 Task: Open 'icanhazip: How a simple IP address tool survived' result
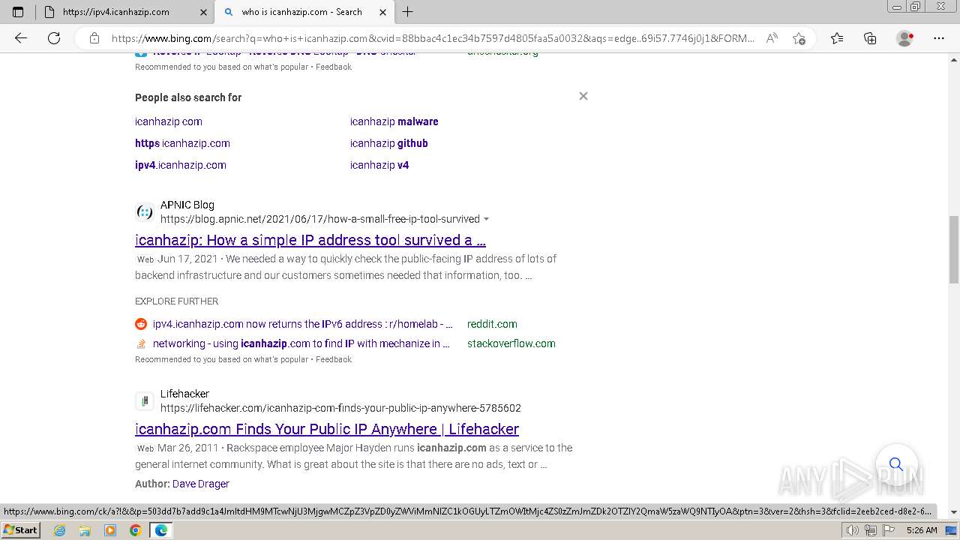pos(310,240)
